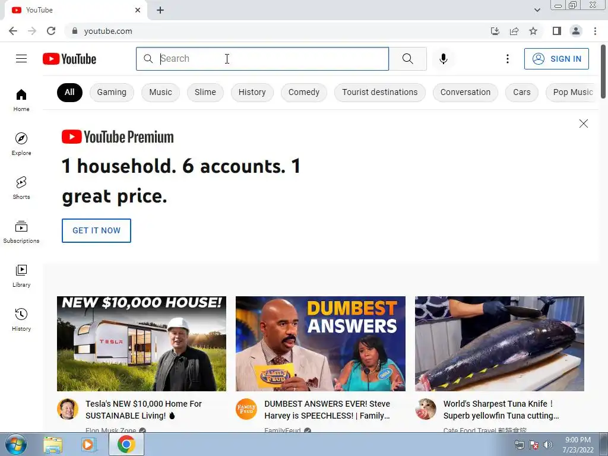This screenshot has width=608, height=456.
Task: Close the YouTube tab
Action: [138, 10]
